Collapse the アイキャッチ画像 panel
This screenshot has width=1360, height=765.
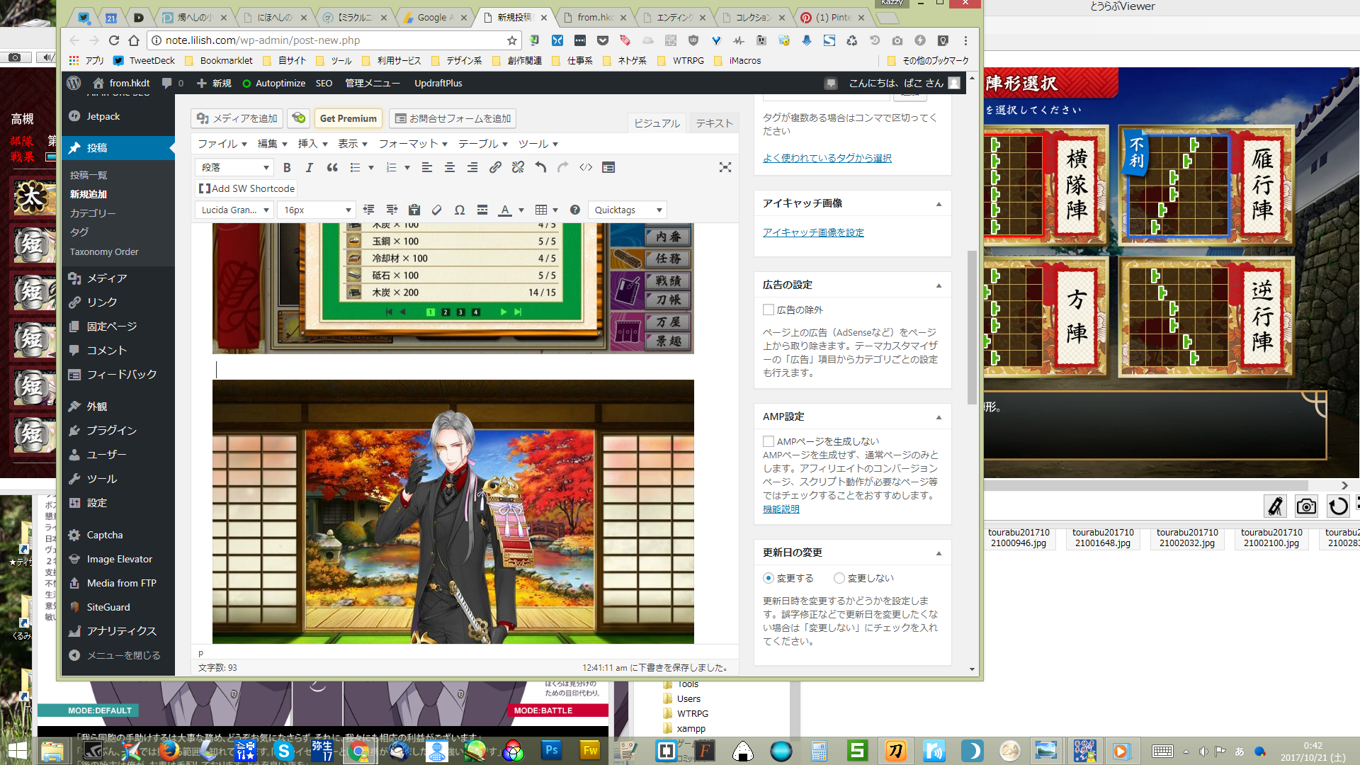pos(939,204)
